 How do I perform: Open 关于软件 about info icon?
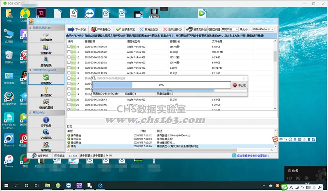pyautogui.click(x=46, y=120)
